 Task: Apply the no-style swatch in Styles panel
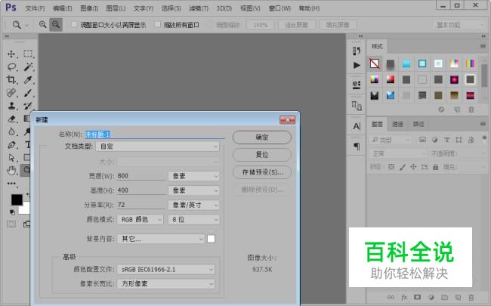(375, 63)
